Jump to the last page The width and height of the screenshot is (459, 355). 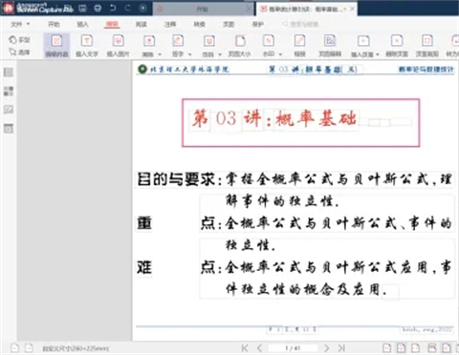click(341, 348)
